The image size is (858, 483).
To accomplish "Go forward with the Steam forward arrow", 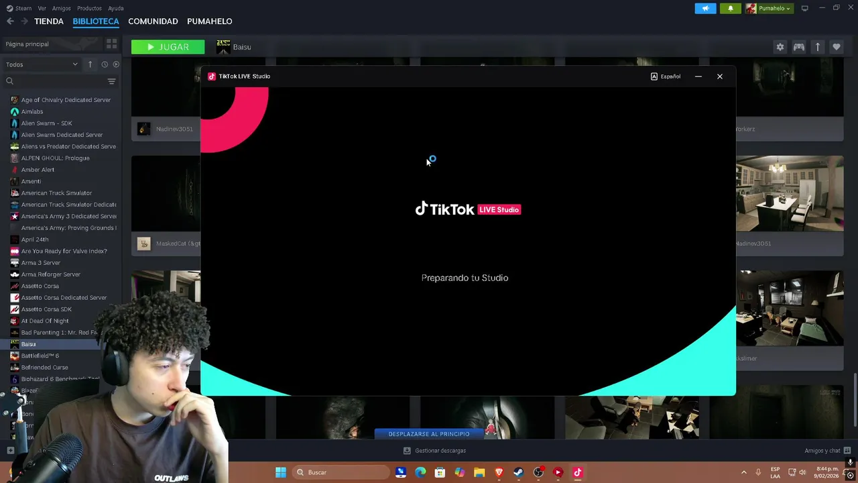I will click(x=24, y=21).
